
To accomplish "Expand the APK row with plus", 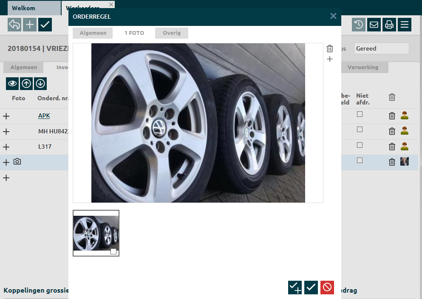I will pos(6,116).
